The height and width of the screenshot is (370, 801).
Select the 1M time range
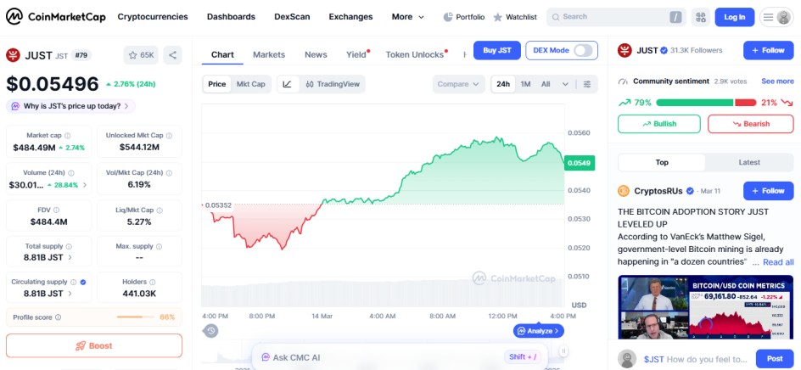[526, 84]
